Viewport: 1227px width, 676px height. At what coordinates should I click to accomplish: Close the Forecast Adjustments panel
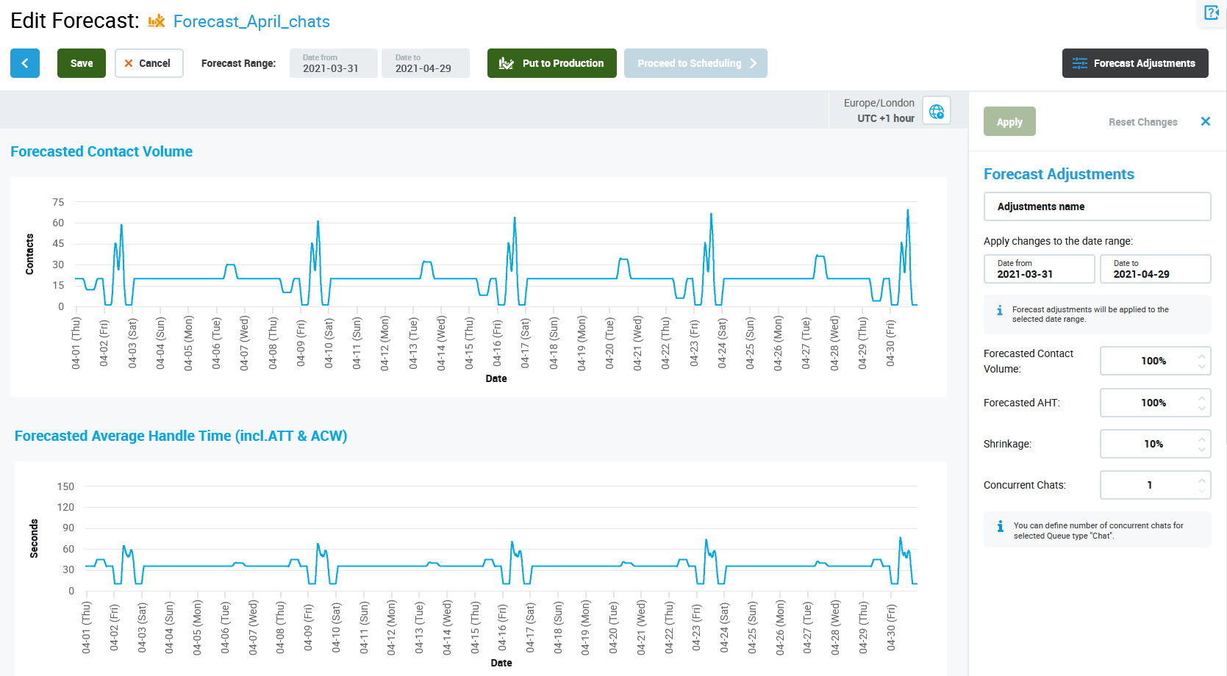[1205, 121]
